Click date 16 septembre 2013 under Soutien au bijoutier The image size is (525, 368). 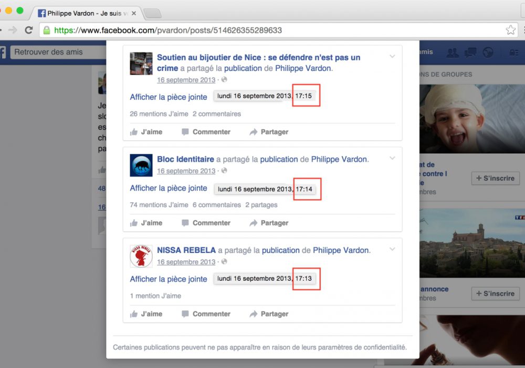[x=186, y=80]
